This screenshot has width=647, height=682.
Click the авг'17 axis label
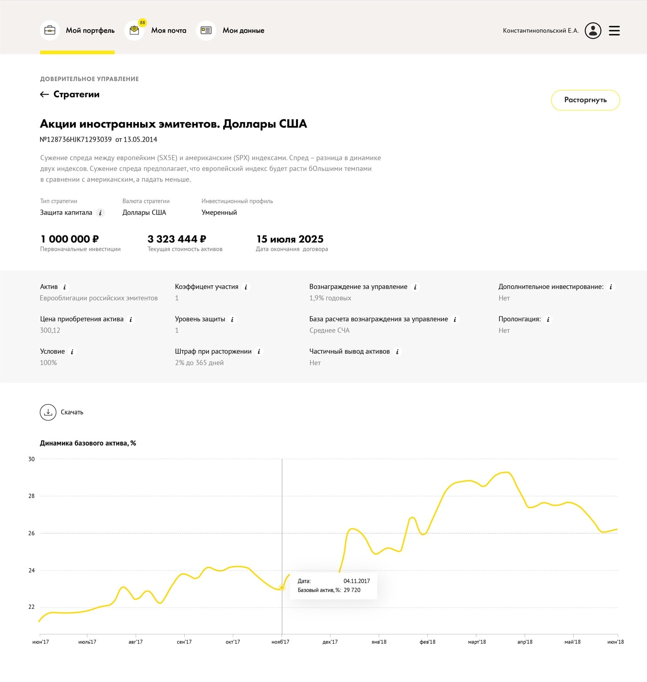coord(136,642)
